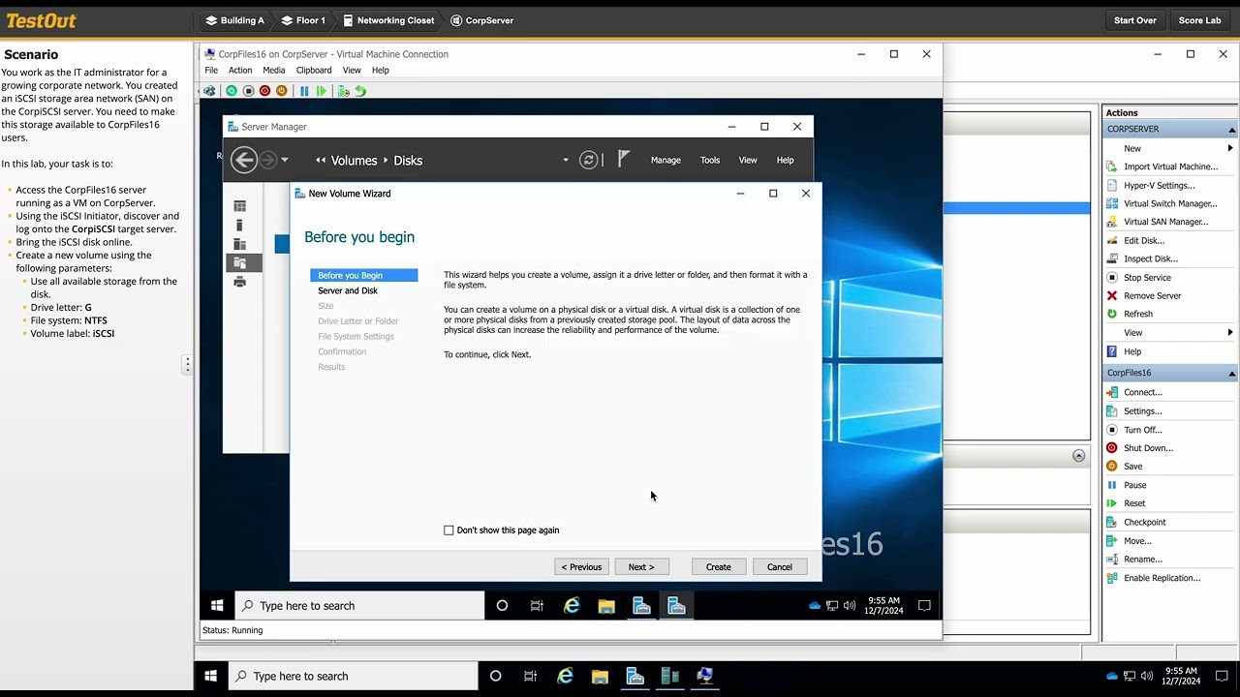
Task: Click Cortana circle in VM taskbar
Action: pos(502,606)
